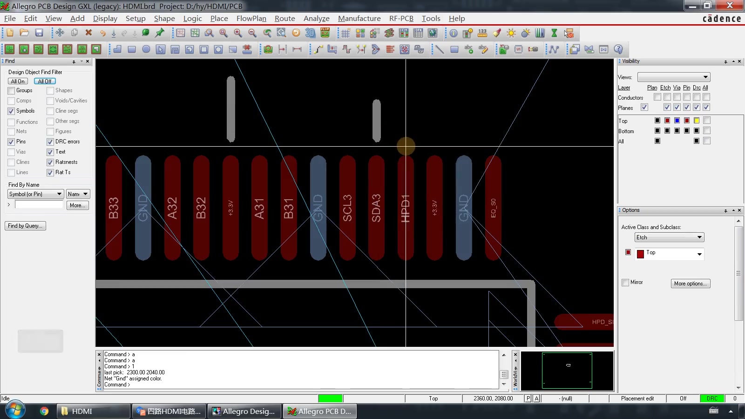Open the Display menu
Image resolution: width=745 pixels, height=419 pixels.
(105, 18)
